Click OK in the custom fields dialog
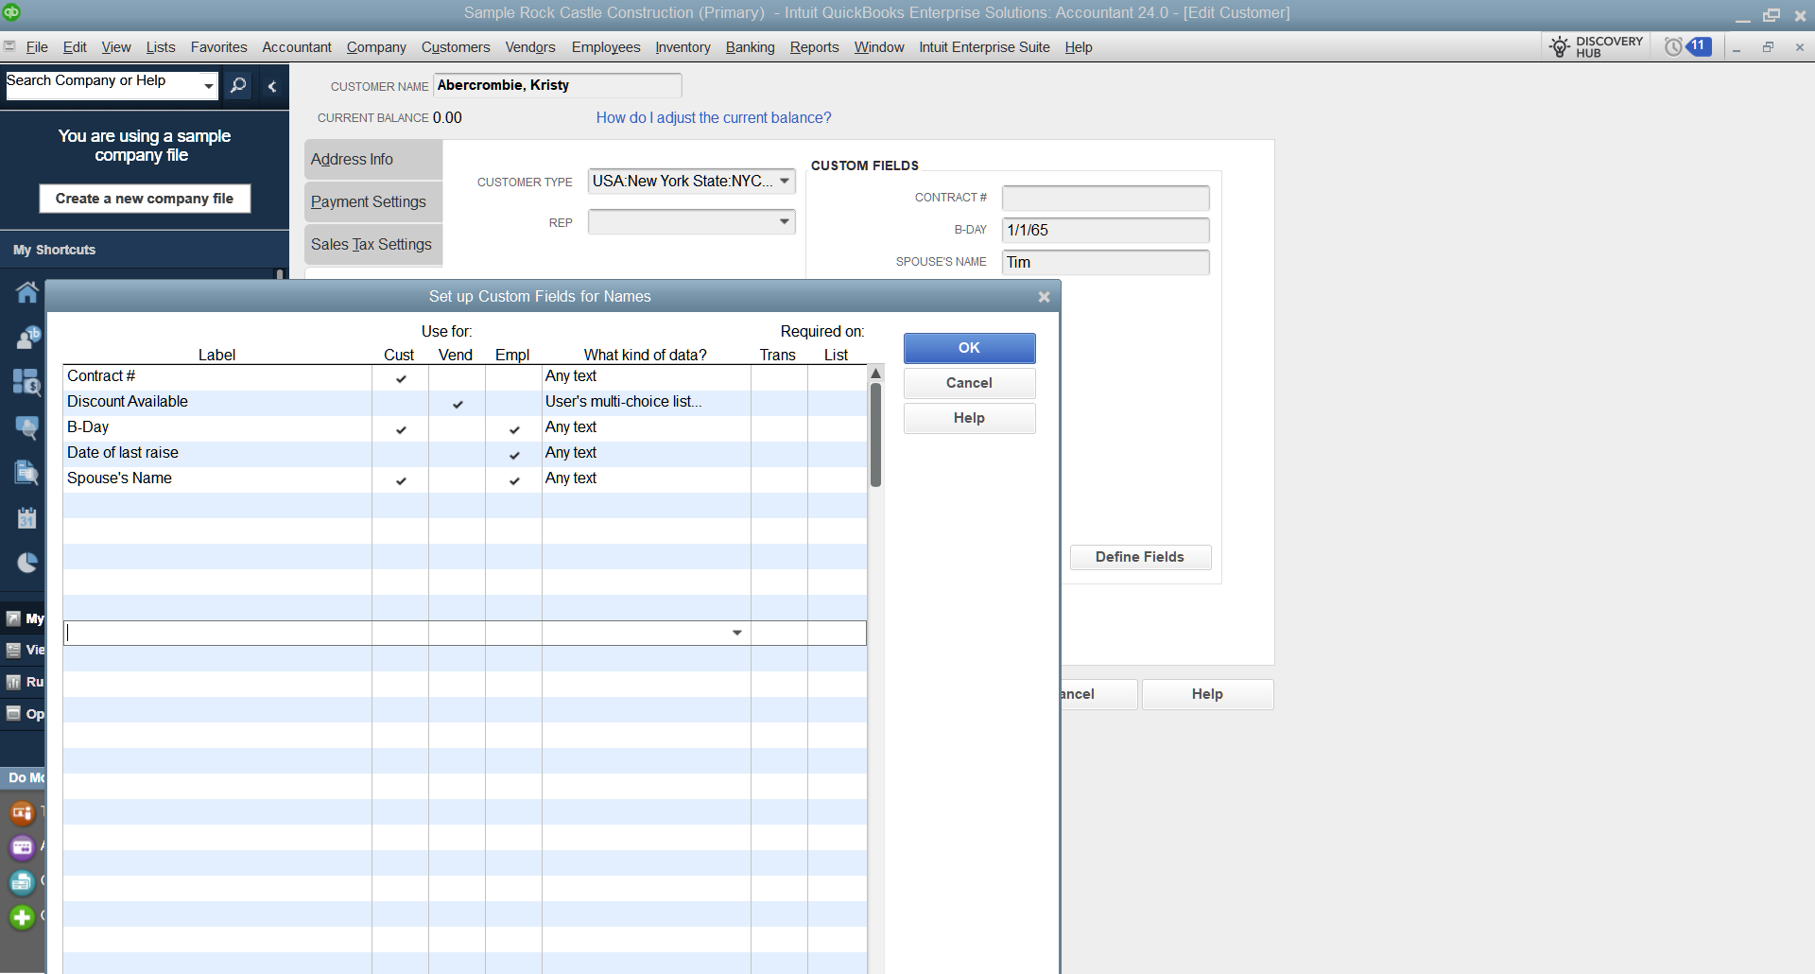Image resolution: width=1815 pixels, height=974 pixels. [x=970, y=348]
